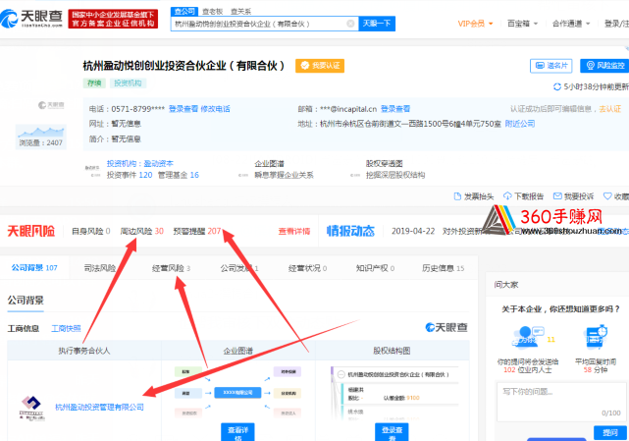
Task: Switch to the 司法风险 tab
Action: coord(100,268)
